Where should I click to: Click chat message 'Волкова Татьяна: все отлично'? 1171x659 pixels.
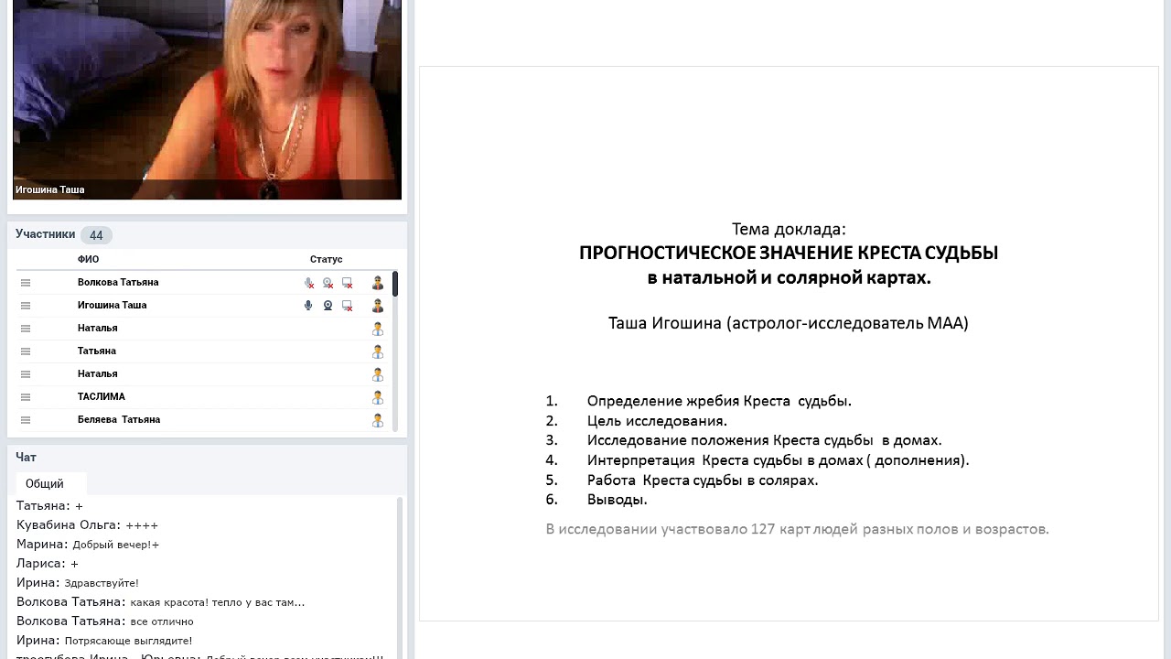pyautogui.click(x=105, y=621)
